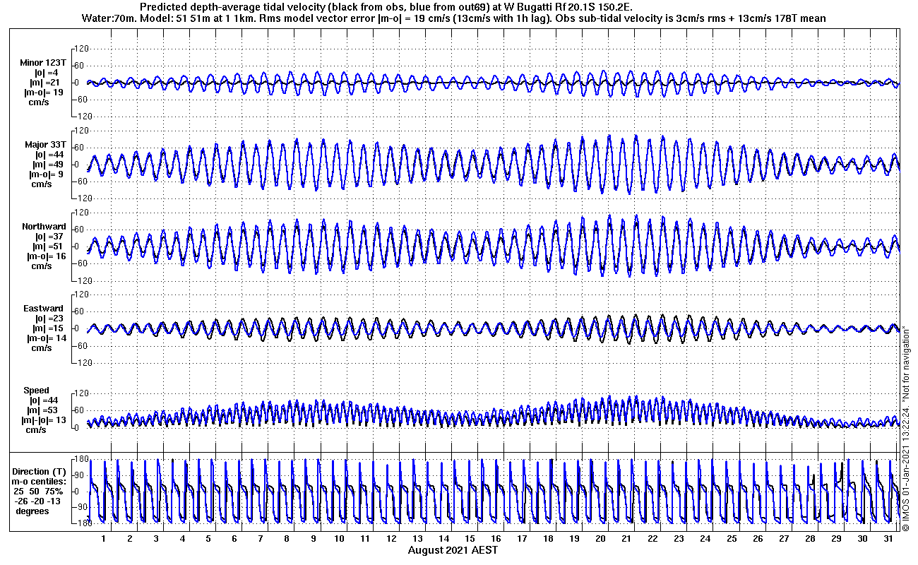Click day '13' on the date axis
The image size is (918, 565).
click(417, 539)
